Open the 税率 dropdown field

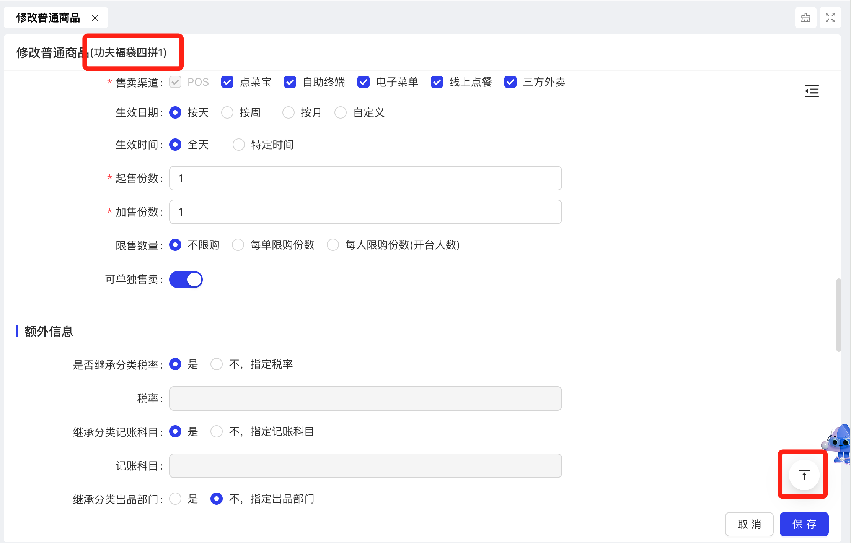(x=365, y=398)
